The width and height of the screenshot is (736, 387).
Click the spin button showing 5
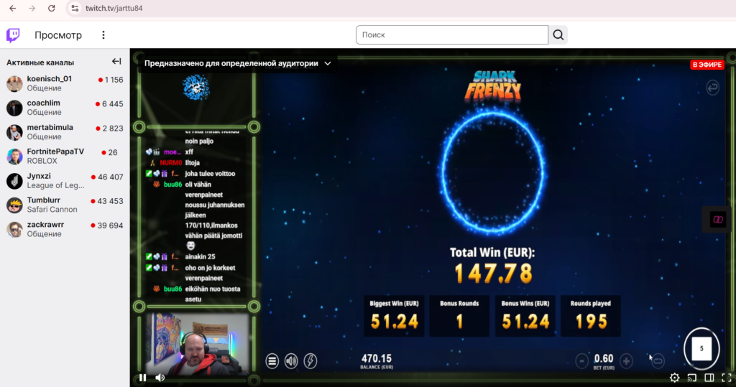click(x=701, y=348)
